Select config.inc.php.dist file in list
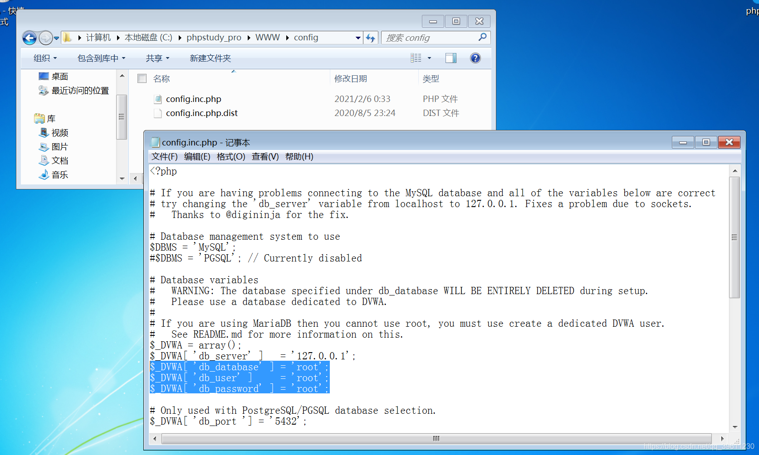Screen dimensions: 759x455 pos(202,113)
